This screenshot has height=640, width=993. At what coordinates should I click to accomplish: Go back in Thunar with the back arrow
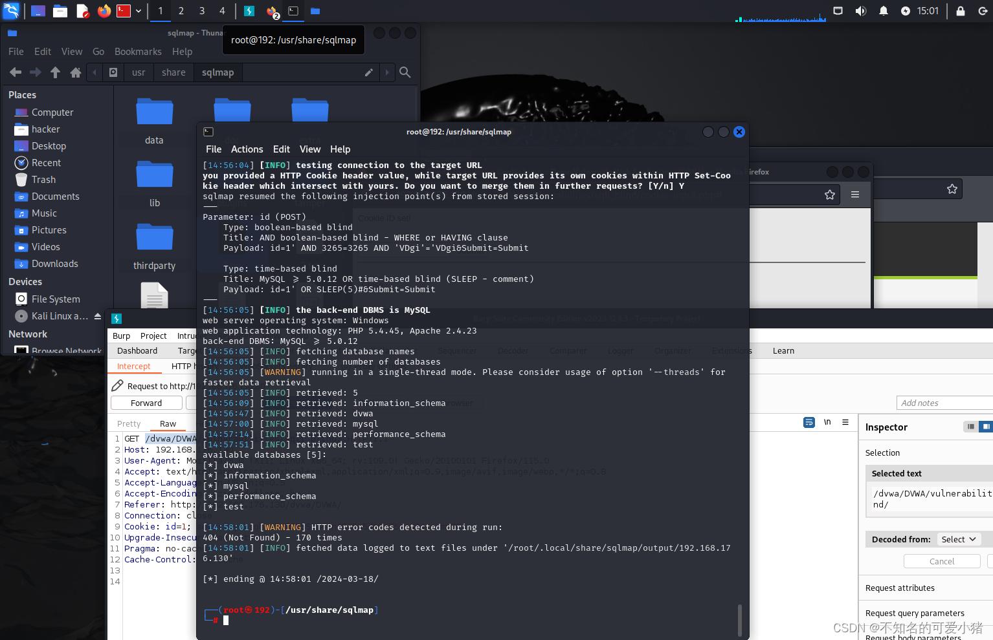click(x=16, y=72)
